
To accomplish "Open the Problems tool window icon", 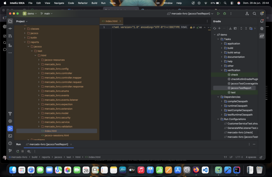I will click(10, 143).
